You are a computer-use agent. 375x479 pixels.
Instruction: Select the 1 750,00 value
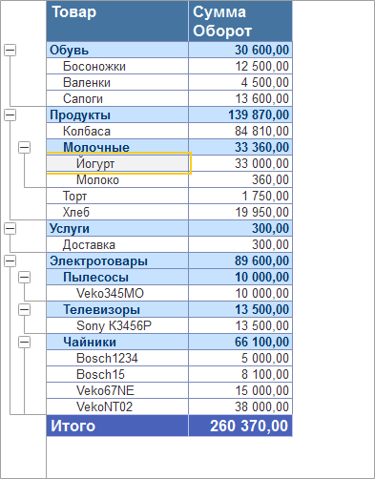pyautogui.click(x=240, y=196)
